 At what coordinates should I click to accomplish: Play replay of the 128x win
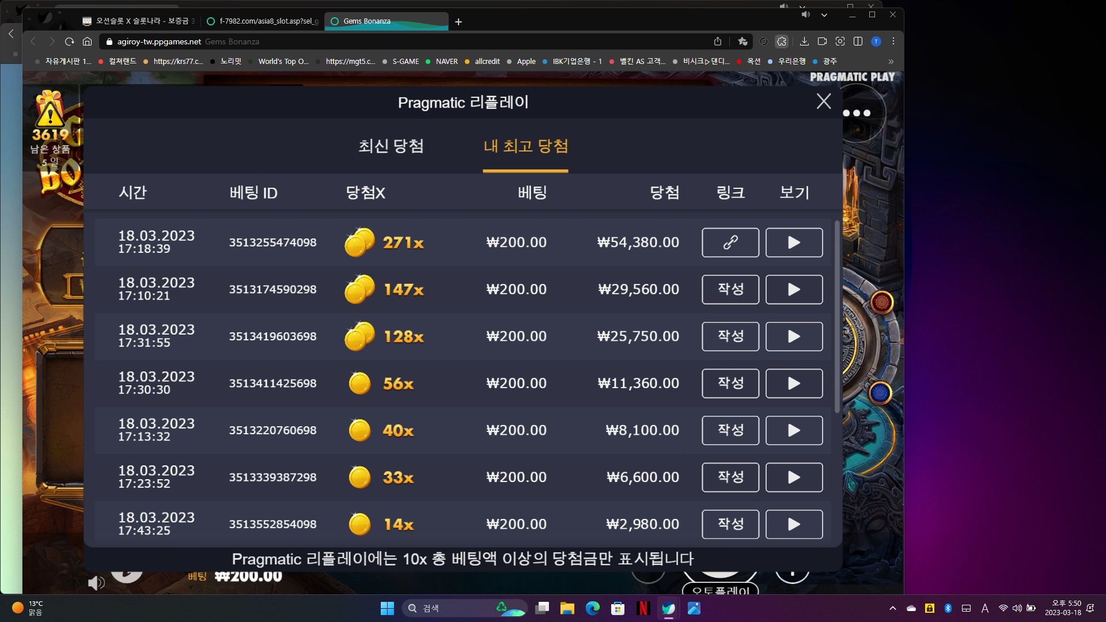coord(794,336)
